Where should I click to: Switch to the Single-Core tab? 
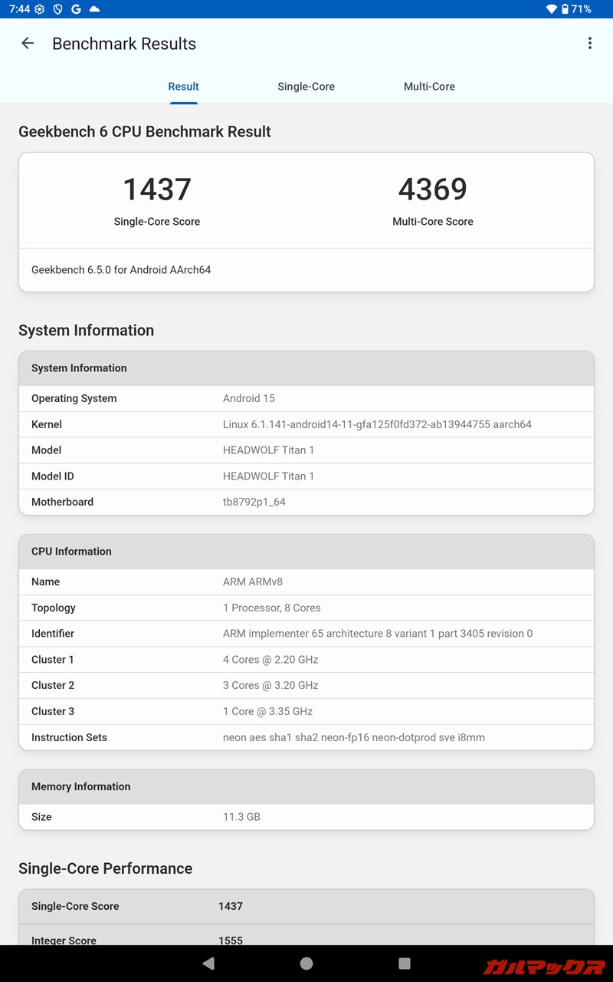pos(306,87)
